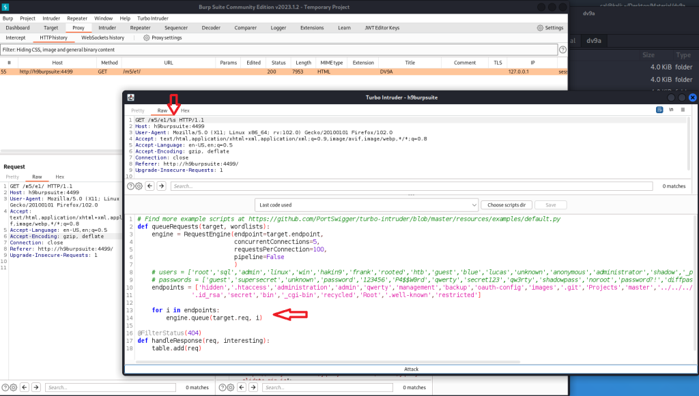
Task: Toggle message inspector icon in Turbo Intruder editor
Action: click(659, 110)
